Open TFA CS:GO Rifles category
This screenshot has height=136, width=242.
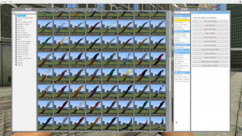[22, 52]
